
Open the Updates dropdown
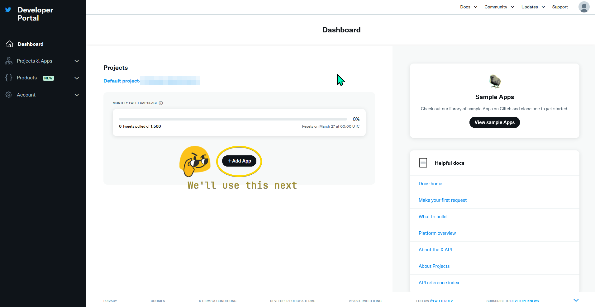533,7
